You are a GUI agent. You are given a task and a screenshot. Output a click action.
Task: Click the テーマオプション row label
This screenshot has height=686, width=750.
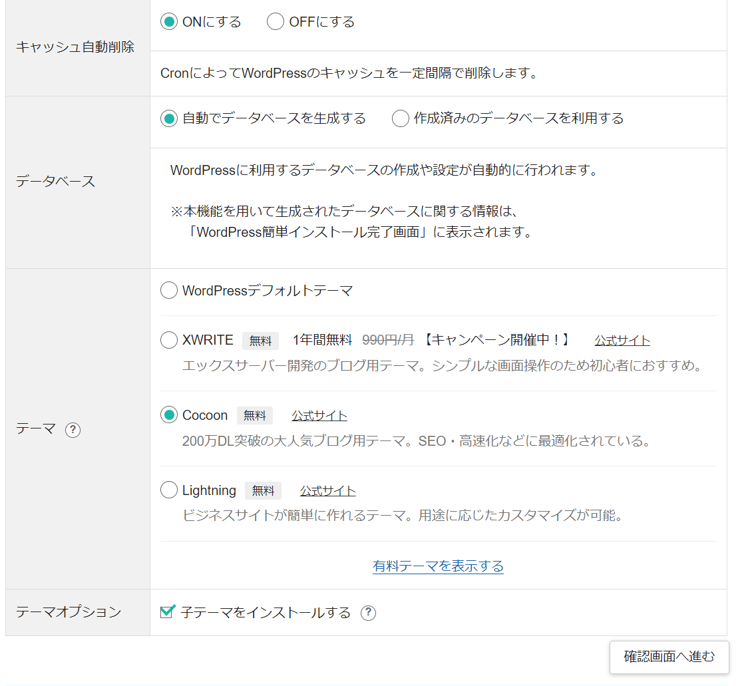pos(69,612)
